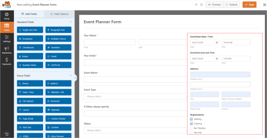Preview the form
Screen dimensions: 267x138
[214, 5]
